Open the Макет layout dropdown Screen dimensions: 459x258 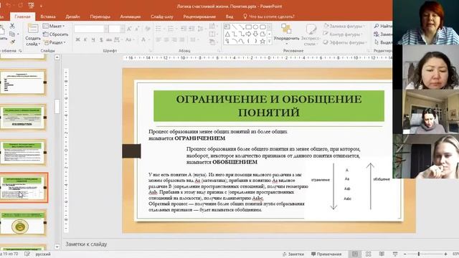tap(54, 26)
